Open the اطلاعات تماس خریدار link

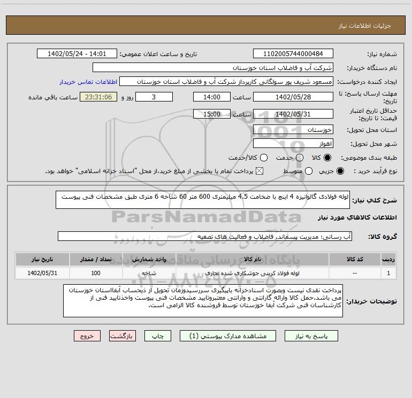[x=88, y=82]
